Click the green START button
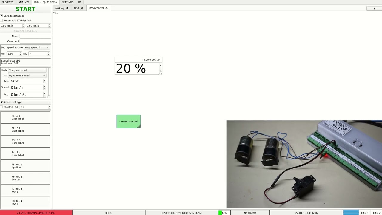Image resolution: width=382 pixels, height=215 pixels. click(25, 9)
